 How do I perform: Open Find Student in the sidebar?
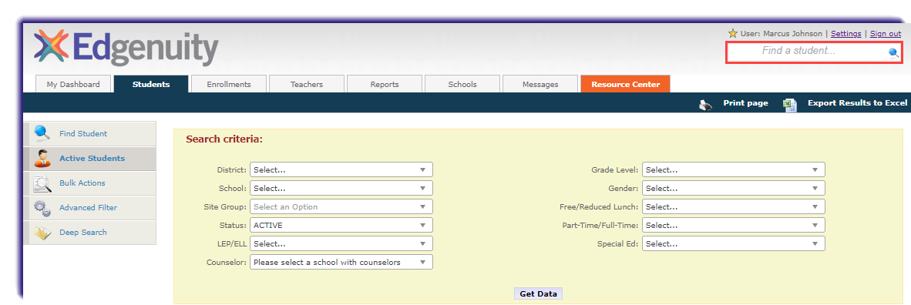(90, 133)
